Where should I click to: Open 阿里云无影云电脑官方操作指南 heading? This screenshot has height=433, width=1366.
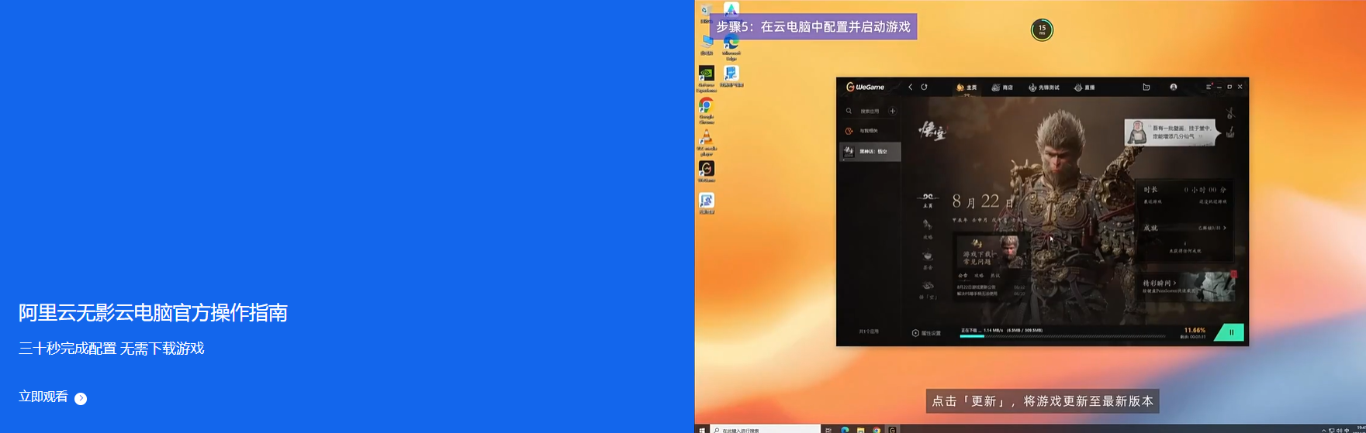[x=153, y=312]
